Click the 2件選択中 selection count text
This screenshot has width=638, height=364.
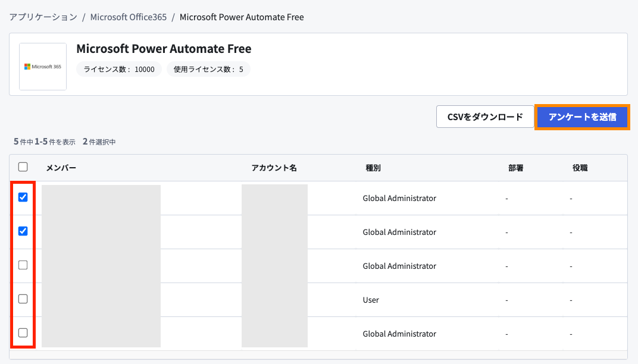[x=99, y=142]
